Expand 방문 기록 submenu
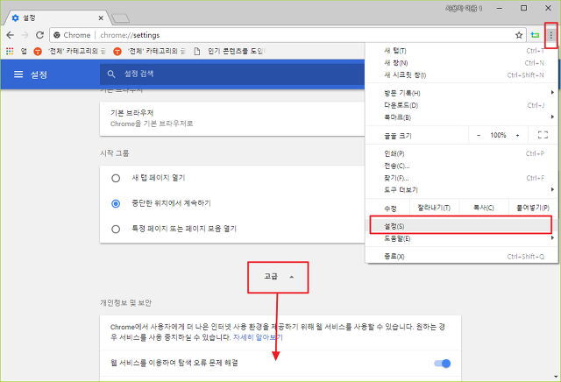The width and height of the screenshot is (561, 382). (462, 93)
